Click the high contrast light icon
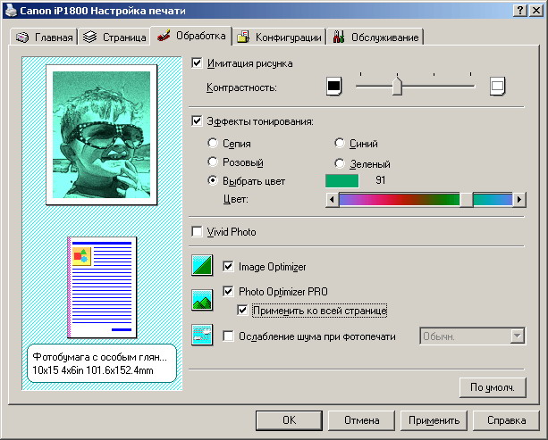The height and width of the screenshot is (440, 548). (497, 87)
